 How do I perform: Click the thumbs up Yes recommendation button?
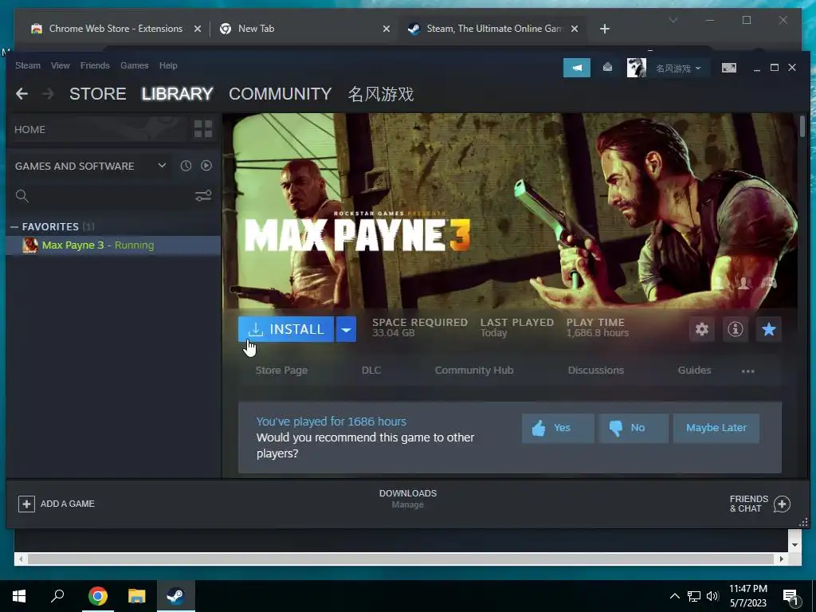click(558, 428)
